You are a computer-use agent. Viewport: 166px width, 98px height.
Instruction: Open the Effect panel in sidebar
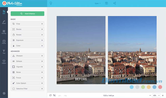pos(4,22)
